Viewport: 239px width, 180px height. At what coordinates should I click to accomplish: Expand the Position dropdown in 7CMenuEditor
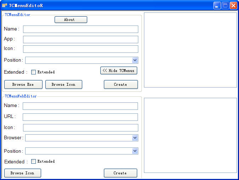[135, 60]
